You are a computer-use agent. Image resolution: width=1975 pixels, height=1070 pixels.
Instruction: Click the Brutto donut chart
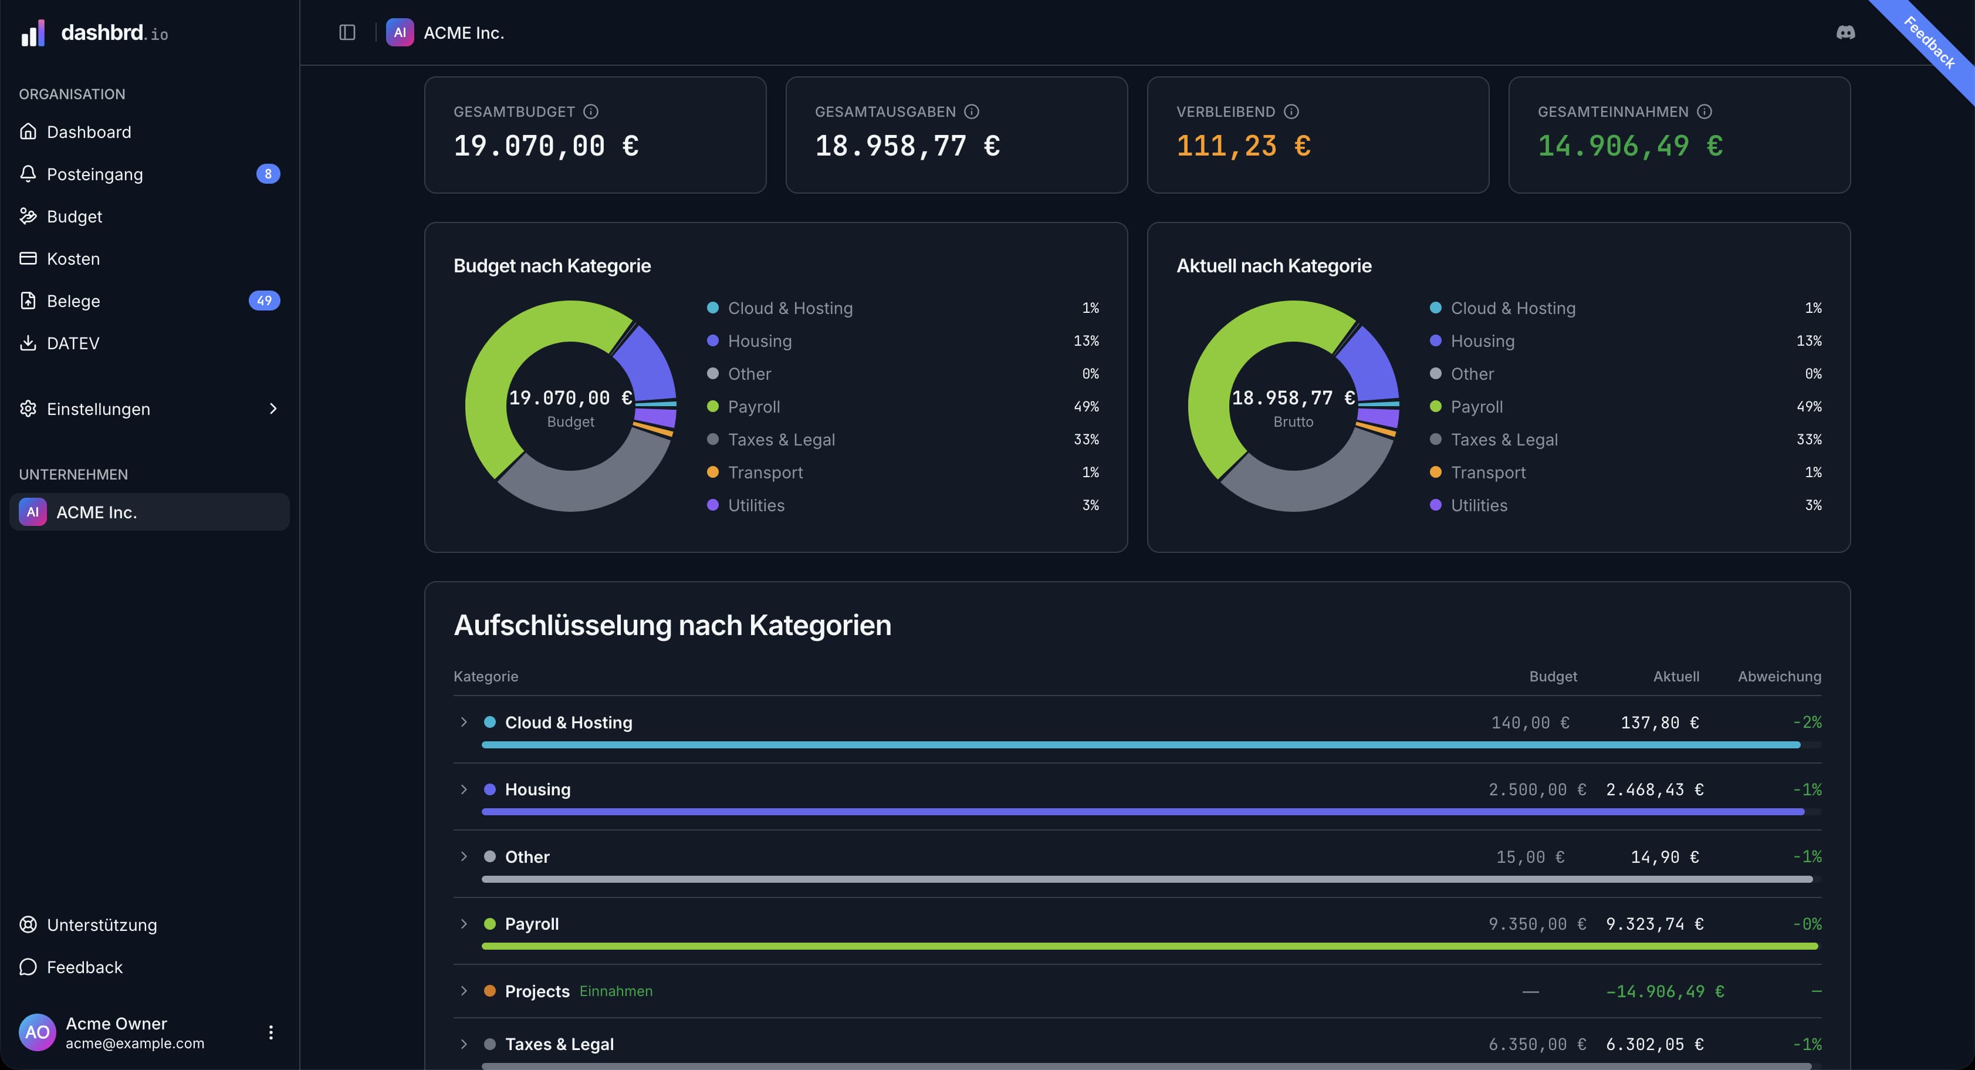[1293, 406]
